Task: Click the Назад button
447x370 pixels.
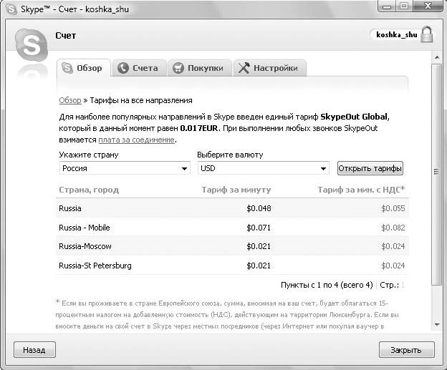Action: coord(34,351)
